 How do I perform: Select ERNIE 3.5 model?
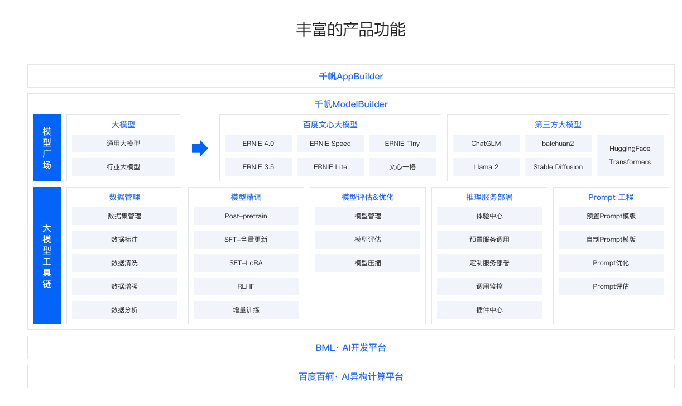pos(258,167)
